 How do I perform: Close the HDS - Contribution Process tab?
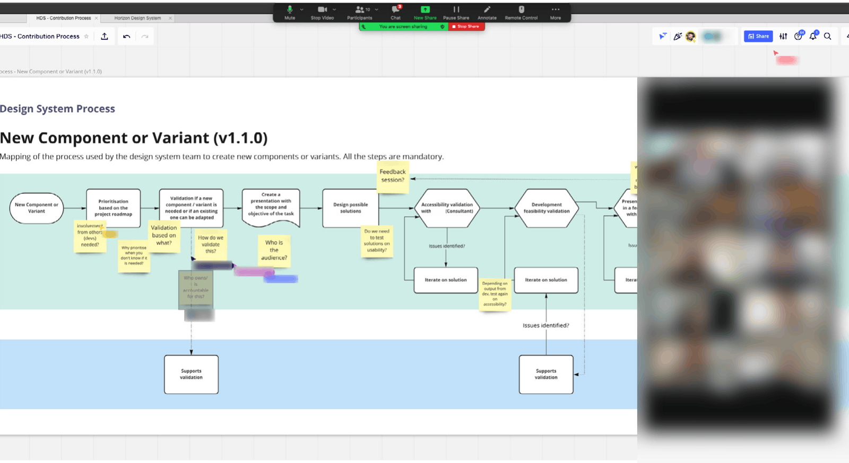[96, 18]
